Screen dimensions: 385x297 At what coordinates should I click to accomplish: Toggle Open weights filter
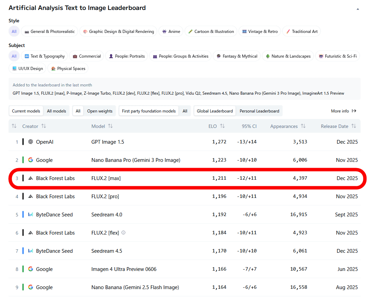(x=100, y=111)
